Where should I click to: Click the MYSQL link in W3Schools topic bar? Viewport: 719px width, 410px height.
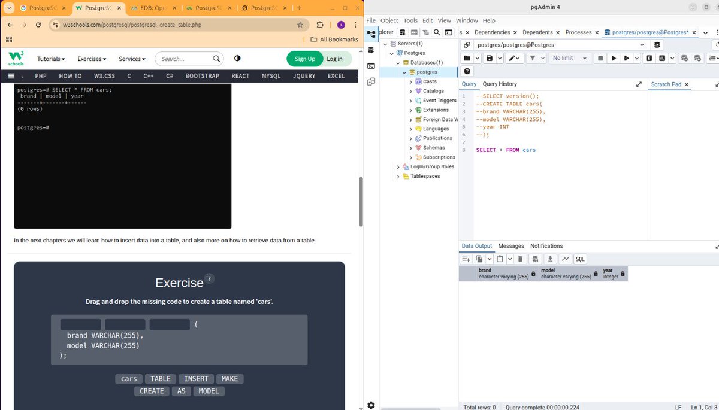[x=271, y=76]
